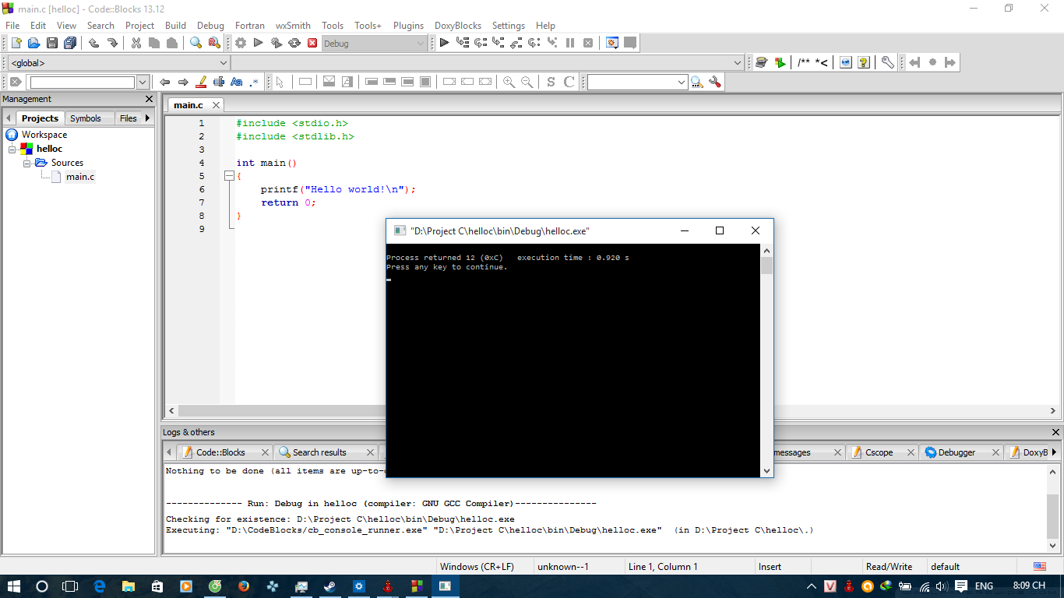Viewport: 1064px width, 598px height.
Task: Toggle the regex (.*) search option
Action: pyautogui.click(x=254, y=83)
